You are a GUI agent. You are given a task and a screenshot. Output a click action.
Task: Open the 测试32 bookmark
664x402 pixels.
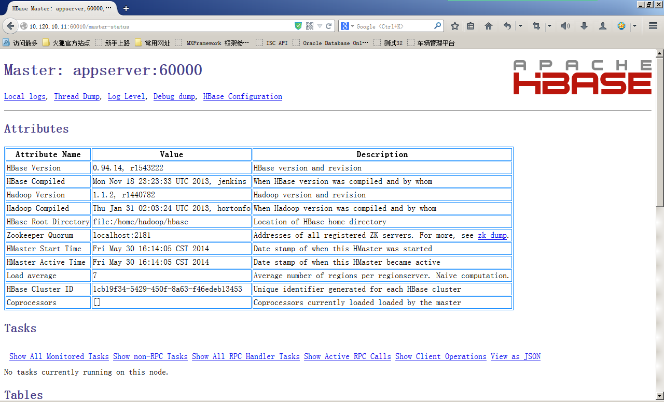tap(388, 43)
